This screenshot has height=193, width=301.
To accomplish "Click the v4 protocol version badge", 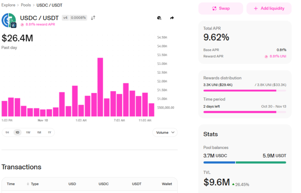I will (65, 18).
